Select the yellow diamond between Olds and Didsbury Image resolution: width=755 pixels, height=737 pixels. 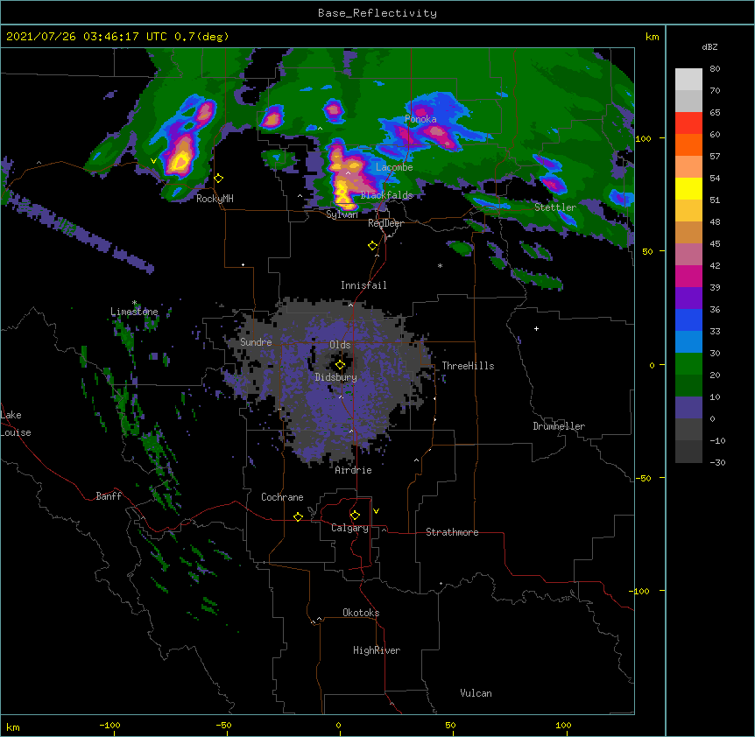(x=341, y=365)
